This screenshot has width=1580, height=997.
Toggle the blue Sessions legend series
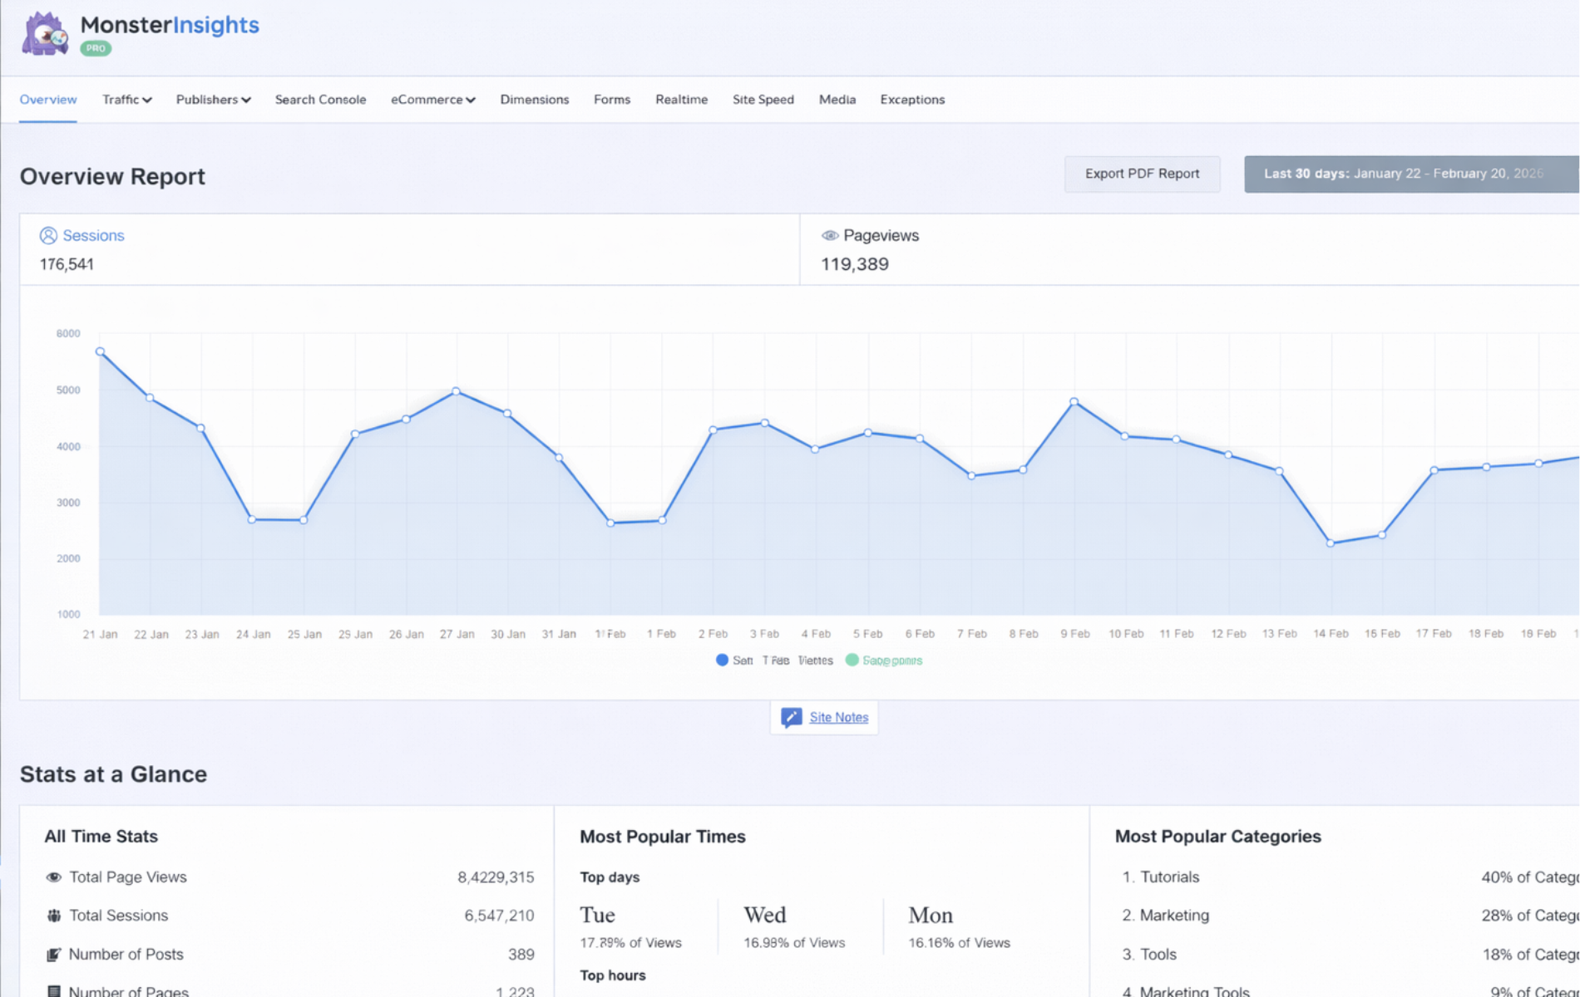point(722,661)
